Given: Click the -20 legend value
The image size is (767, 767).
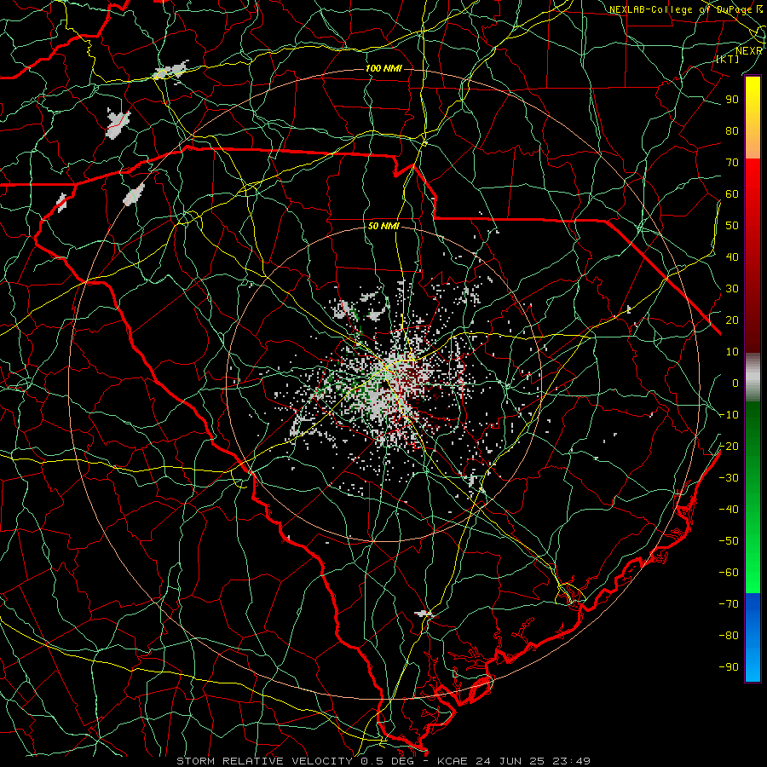Looking at the screenshot, I should pos(729,446).
